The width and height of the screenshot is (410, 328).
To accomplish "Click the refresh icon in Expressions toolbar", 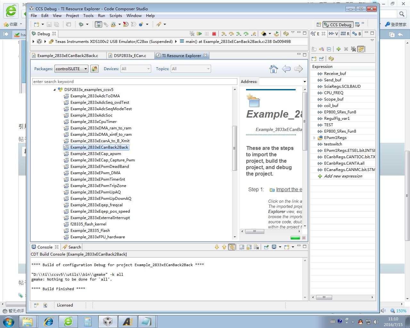I will click(331, 59).
